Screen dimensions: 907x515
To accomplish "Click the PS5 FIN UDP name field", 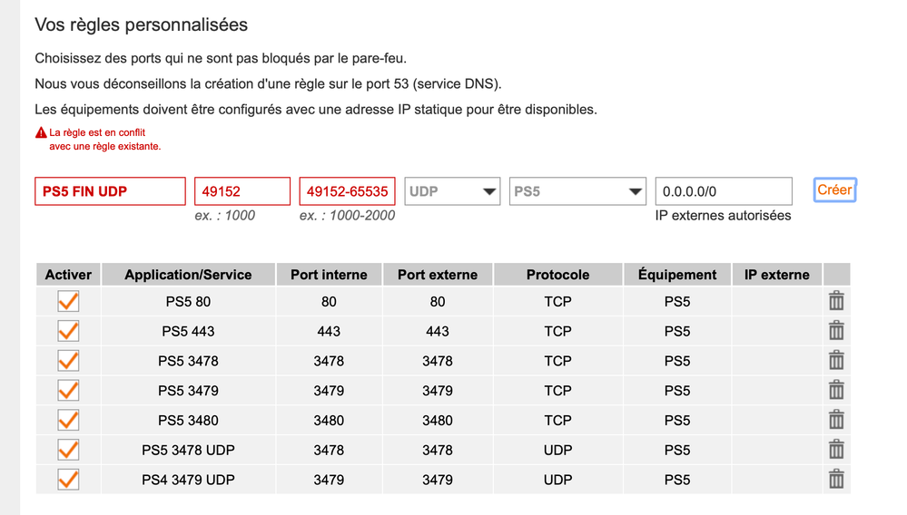I will [110, 191].
